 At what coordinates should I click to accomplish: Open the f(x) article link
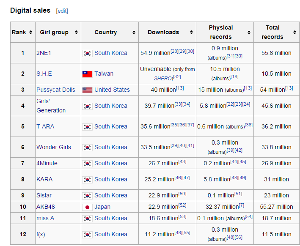tap(41, 234)
